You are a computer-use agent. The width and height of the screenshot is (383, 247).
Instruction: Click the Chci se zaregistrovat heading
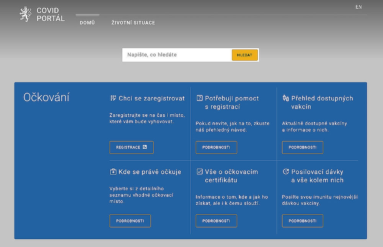click(x=152, y=98)
